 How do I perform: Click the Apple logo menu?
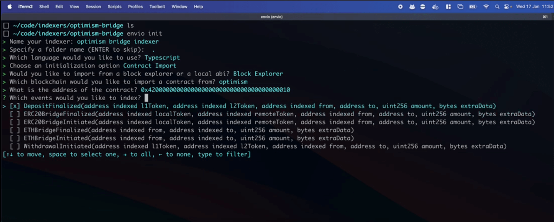pos(9,7)
